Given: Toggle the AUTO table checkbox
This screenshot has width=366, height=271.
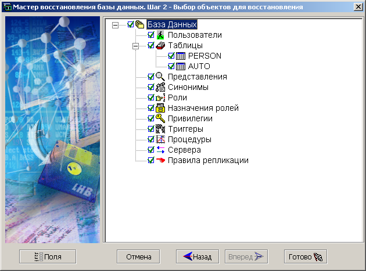Looking at the screenshot, I should coord(171,67).
